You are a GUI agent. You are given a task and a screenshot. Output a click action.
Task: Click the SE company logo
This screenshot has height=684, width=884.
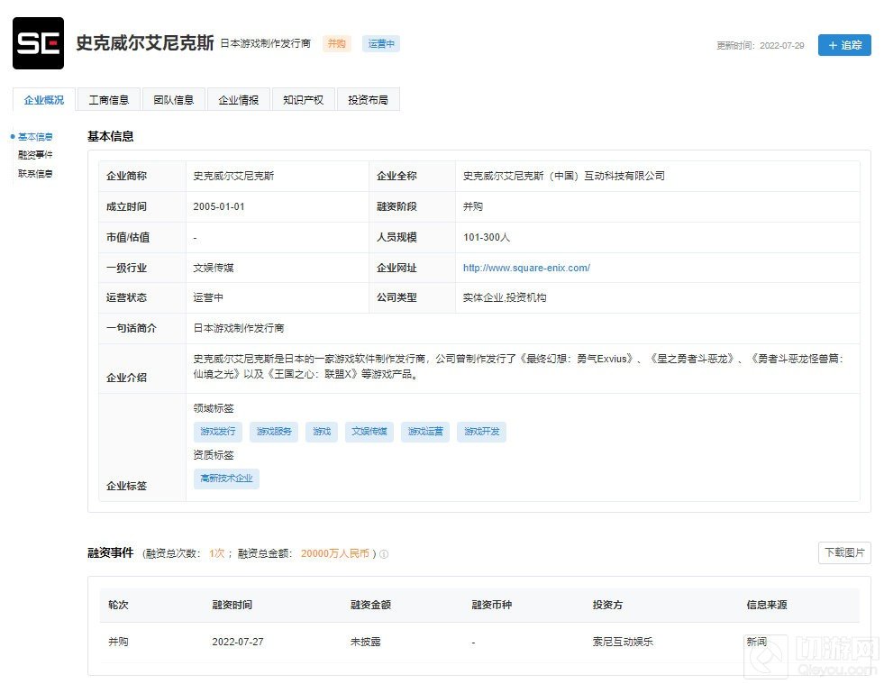[x=38, y=43]
